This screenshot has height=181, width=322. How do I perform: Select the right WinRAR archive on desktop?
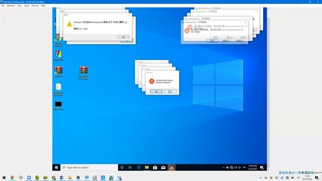tap(84, 73)
